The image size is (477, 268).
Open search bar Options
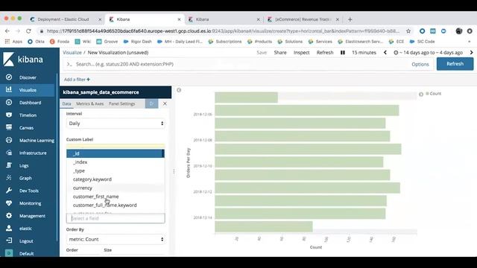pos(420,64)
